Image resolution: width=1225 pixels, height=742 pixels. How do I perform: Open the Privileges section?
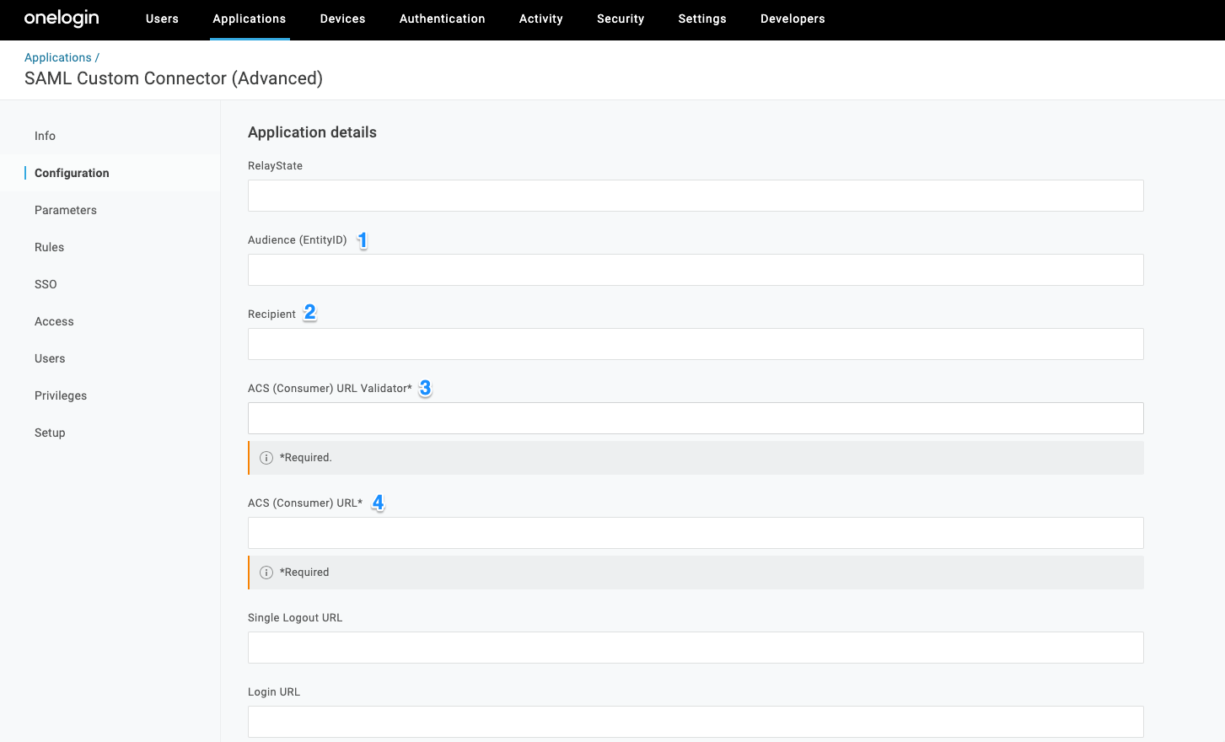point(60,395)
